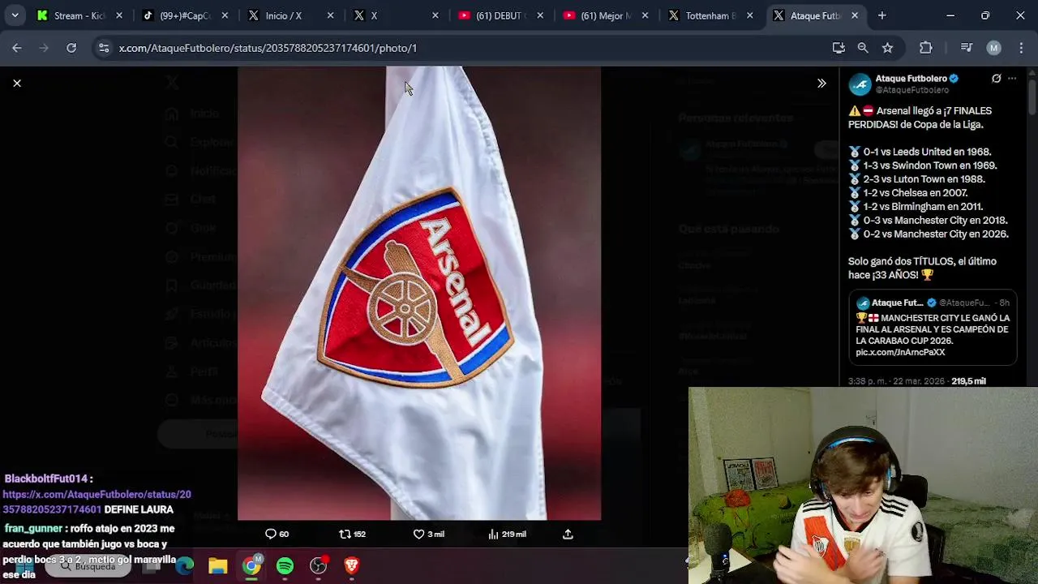Image resolution: width=1038 pixels, height=584 pixels.
Task: Like the tweet with the heart icon
Action: tap(428, 534)
